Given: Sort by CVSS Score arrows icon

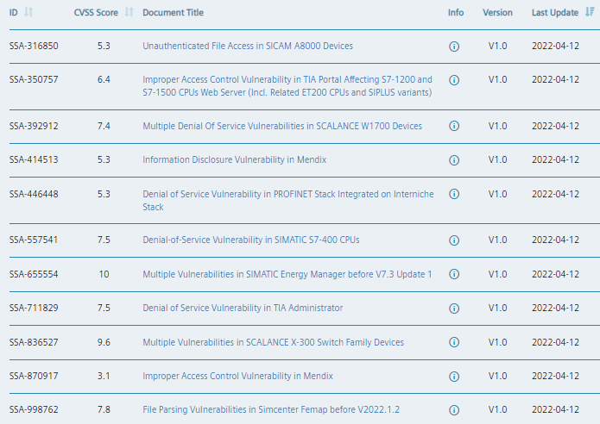Looking at the screenshot, I should 129,12.
